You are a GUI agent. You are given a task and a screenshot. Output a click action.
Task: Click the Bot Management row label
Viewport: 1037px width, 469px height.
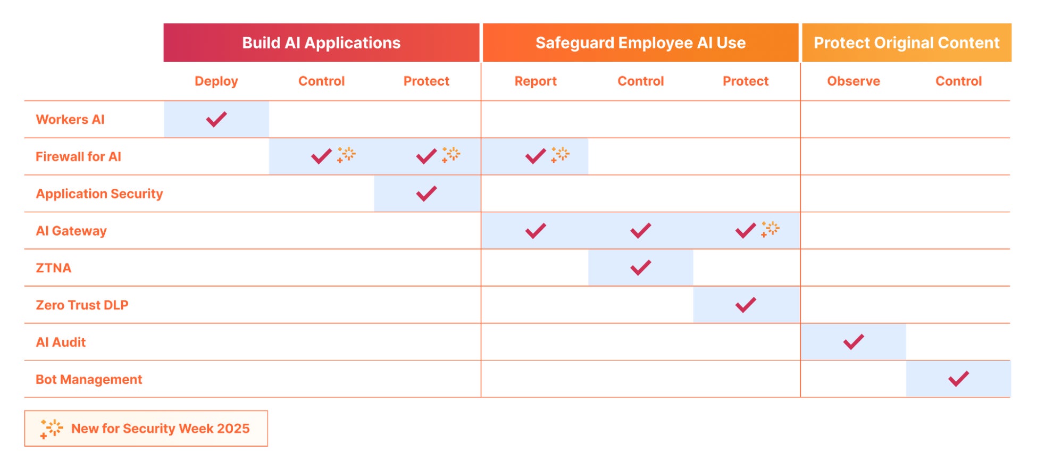point(89,379)
